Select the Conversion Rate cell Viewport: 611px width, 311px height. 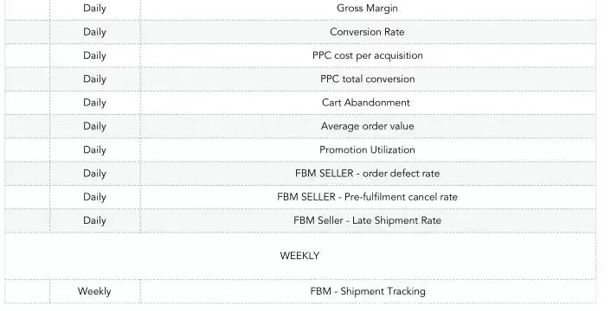coord(368,32)
